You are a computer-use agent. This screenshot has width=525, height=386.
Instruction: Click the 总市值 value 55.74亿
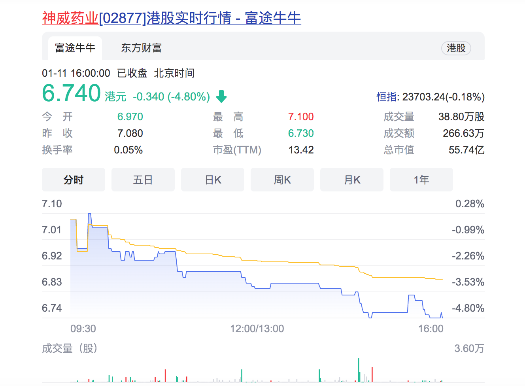point(466,150)
